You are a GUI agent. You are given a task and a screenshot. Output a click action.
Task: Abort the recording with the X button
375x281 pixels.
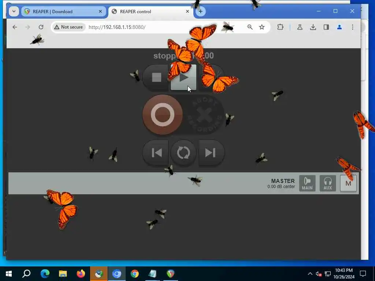204,115
